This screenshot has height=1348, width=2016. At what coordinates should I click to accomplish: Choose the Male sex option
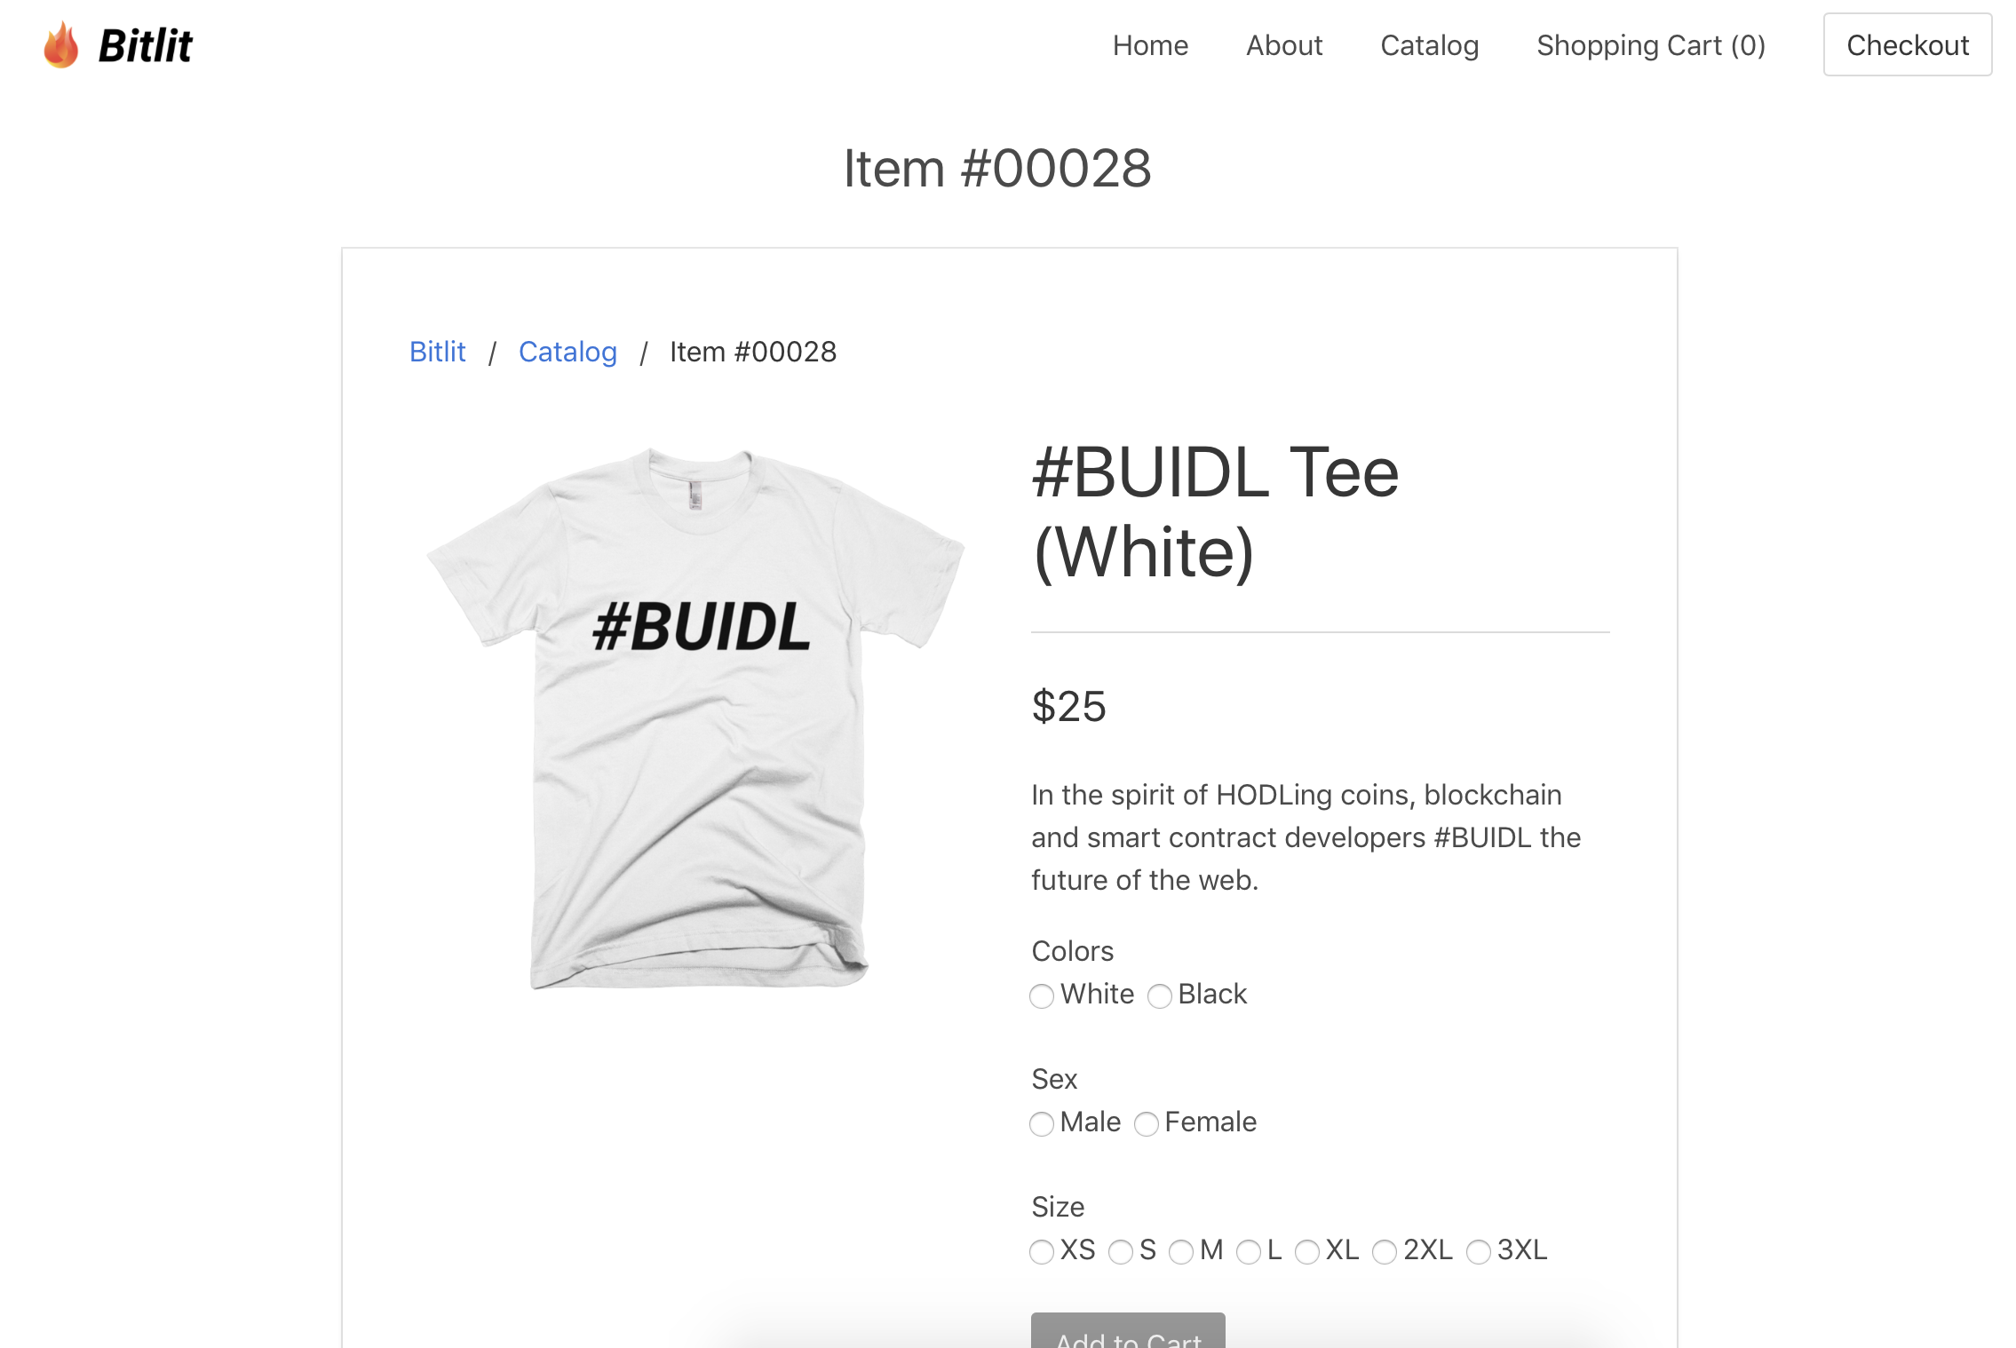[1042, 1124]
